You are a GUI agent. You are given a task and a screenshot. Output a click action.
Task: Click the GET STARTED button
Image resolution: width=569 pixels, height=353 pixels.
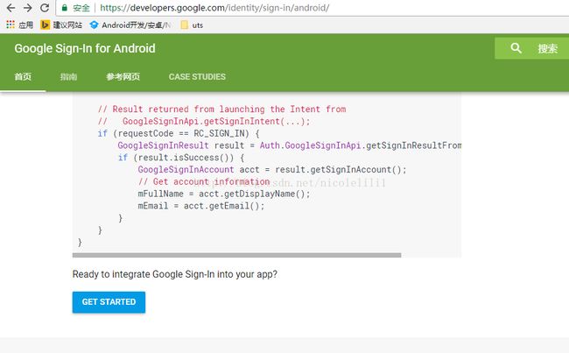(x=109, y=302)
